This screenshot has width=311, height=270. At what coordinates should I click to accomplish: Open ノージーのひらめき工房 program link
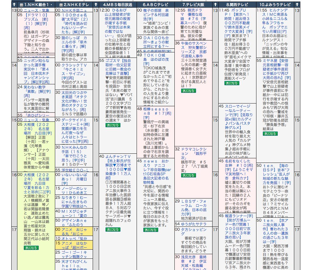click(x=74, y=191)
